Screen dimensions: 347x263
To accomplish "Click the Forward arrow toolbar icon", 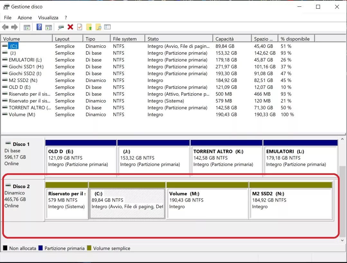I will pos(14,27).
